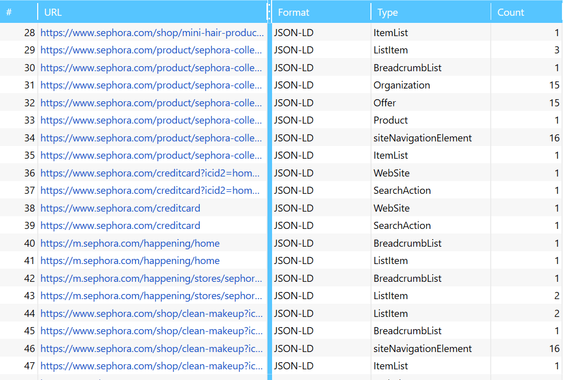Select the ItemList type cell in row 35
Screen dimensions: 563x380
[431, 156]
